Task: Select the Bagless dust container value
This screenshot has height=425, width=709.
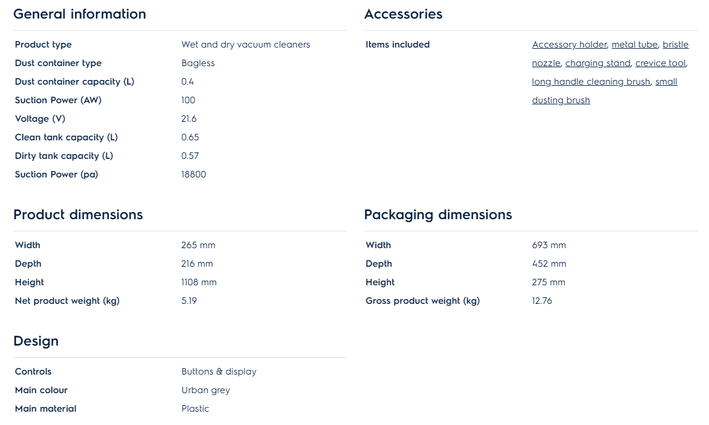Action: [x=198, y=63]
